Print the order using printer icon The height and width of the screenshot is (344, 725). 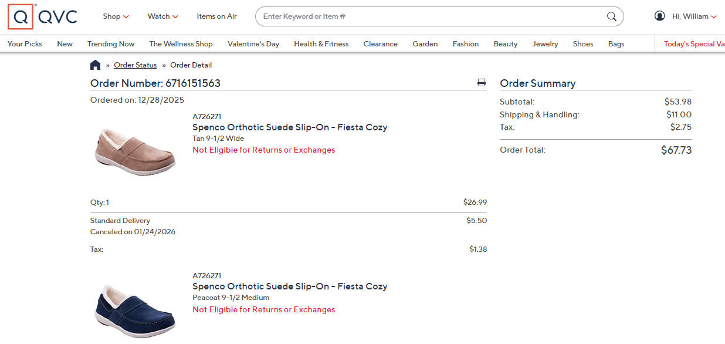481,83
